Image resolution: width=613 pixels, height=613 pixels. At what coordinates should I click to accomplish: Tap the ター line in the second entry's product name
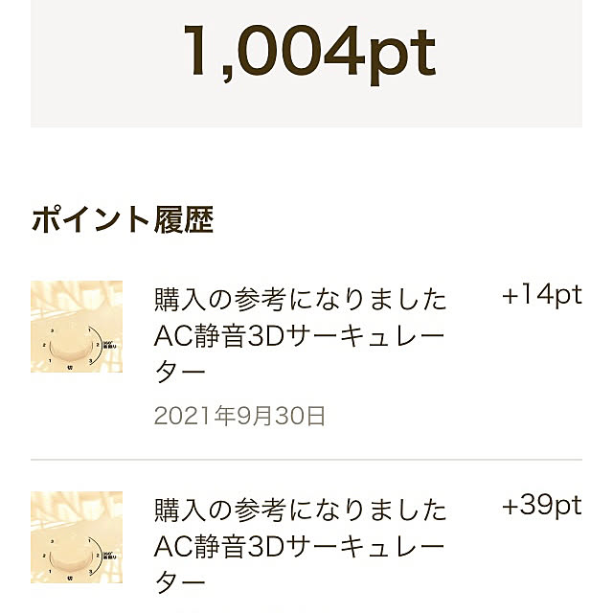point(180,581)
